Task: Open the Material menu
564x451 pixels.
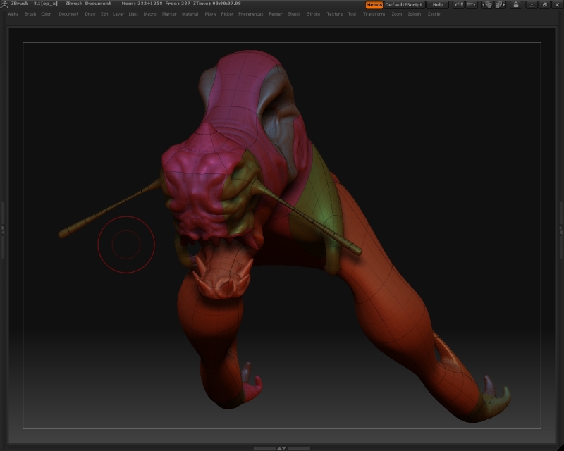Action: tap(190, 14)
